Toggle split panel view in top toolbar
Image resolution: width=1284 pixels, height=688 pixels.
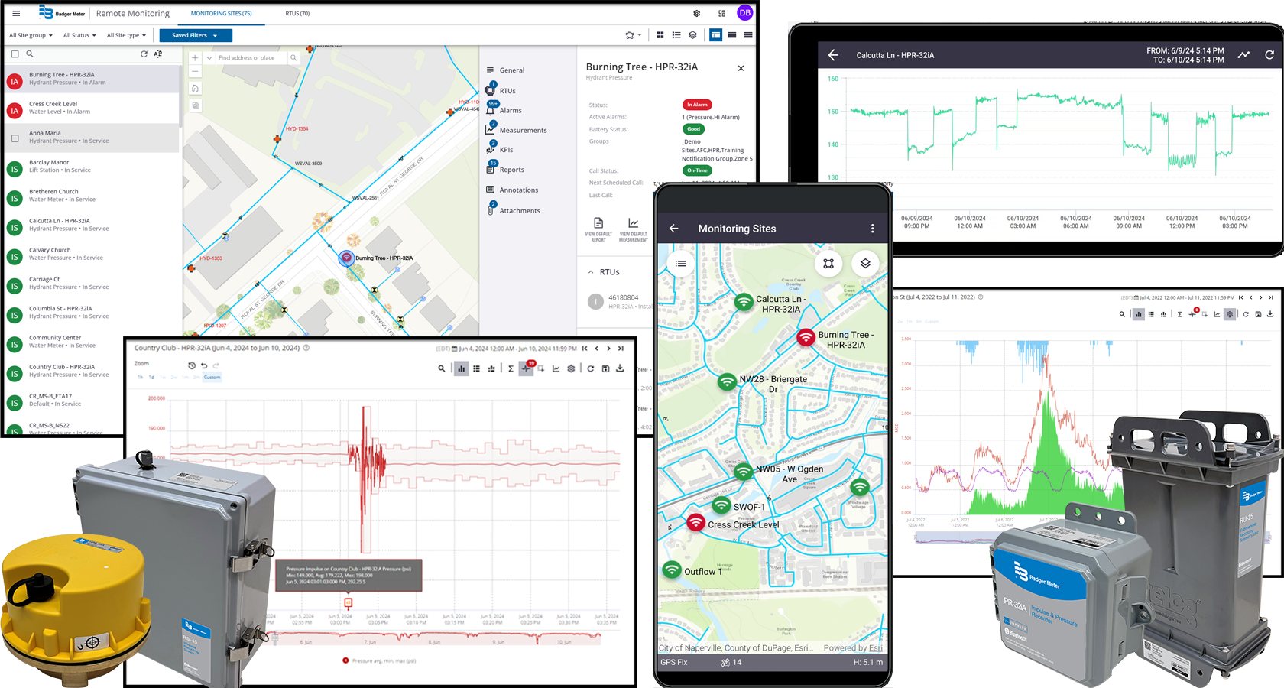tap(715, 35)
